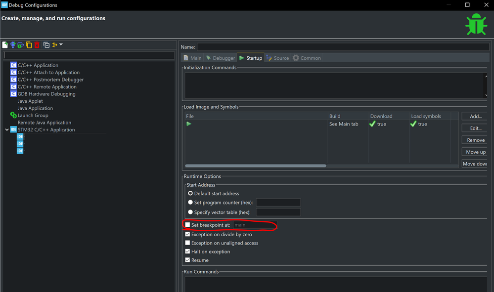Click the Load symbols column header
494x292 pixels.
[430, 116]
